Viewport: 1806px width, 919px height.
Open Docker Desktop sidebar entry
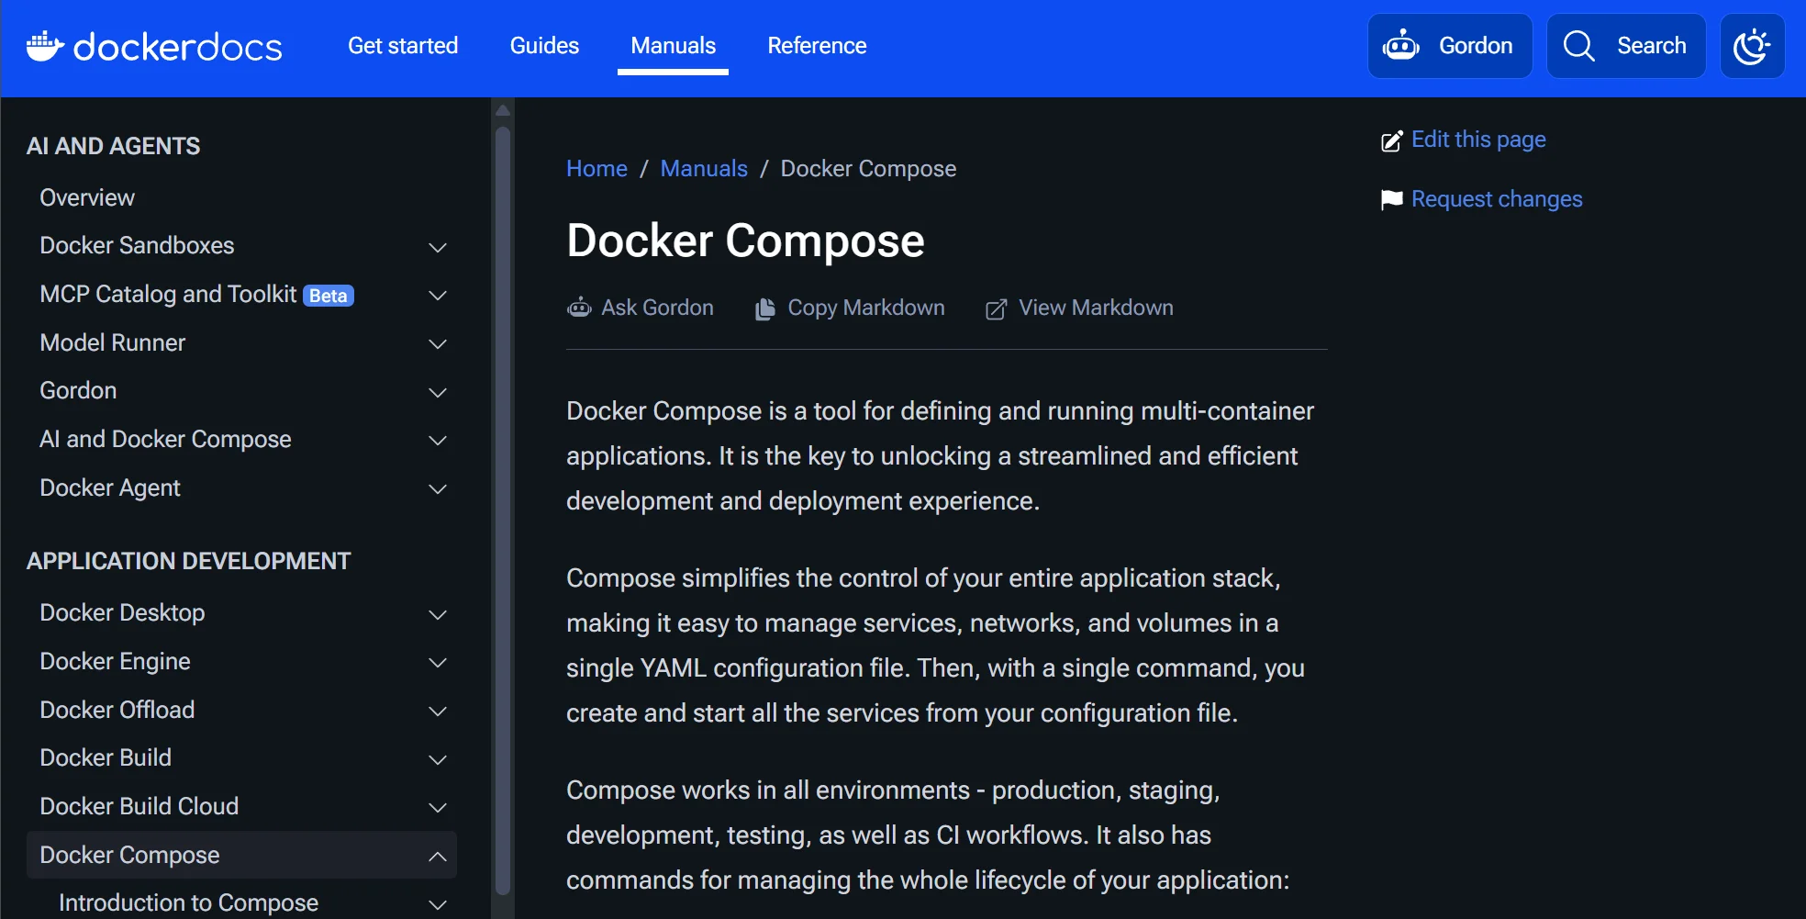[x=122, y=612]
